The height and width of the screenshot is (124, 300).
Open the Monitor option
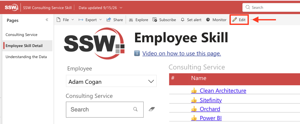pos(216,20)
